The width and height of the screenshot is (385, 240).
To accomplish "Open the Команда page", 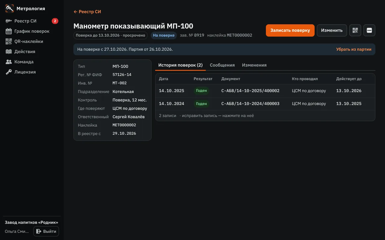I will pyautogui.click(x=32, y=62).
